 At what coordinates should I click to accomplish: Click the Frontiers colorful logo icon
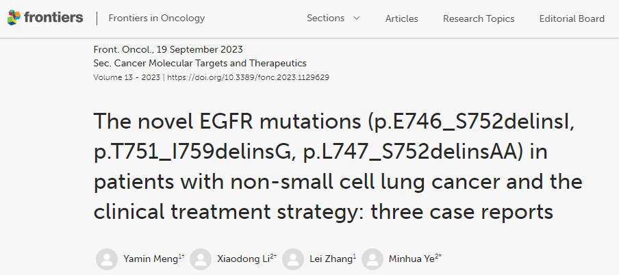click(x=14, y=18)
